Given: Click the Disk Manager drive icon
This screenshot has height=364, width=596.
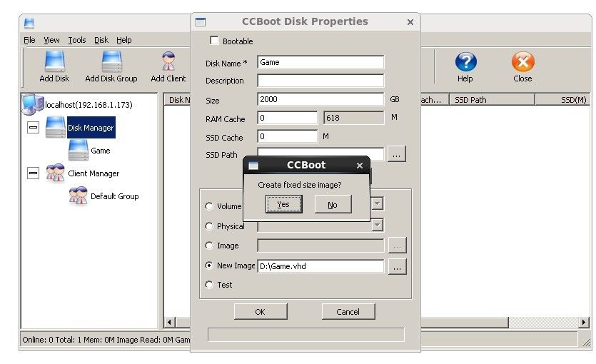Looking at the screenshot, I should click(56, 127).
